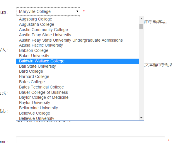Screen dimensions: 172x143
Task: Choose Austin Community College
Action: [77, 30]
